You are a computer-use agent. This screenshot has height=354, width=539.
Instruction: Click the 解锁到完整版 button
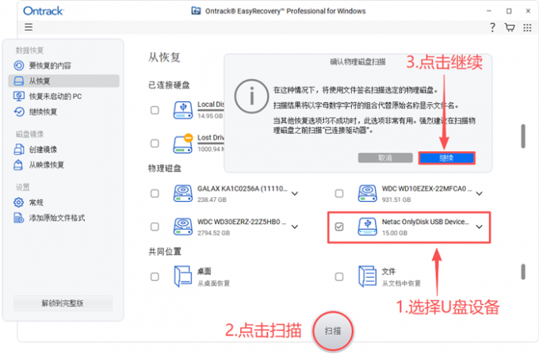pos(63,303)
